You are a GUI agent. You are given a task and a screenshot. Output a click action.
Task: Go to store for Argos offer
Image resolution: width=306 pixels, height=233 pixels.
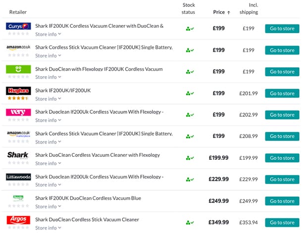(282, 223)
